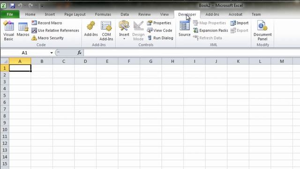Image resolution: width=300 pixels, height=169 pixels.
Task: Click the Insert Function fx button
Action: [79, 53]
